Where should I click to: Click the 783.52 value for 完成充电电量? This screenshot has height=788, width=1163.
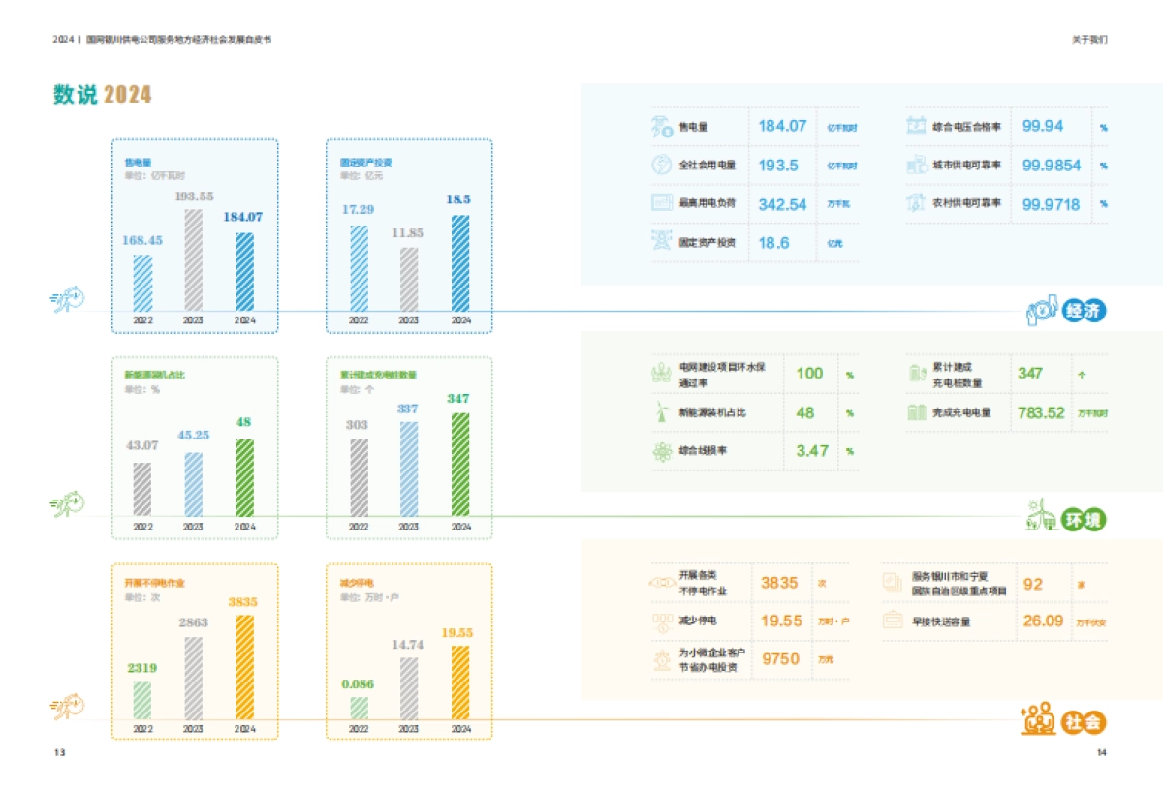click(x=1041, y=412)
